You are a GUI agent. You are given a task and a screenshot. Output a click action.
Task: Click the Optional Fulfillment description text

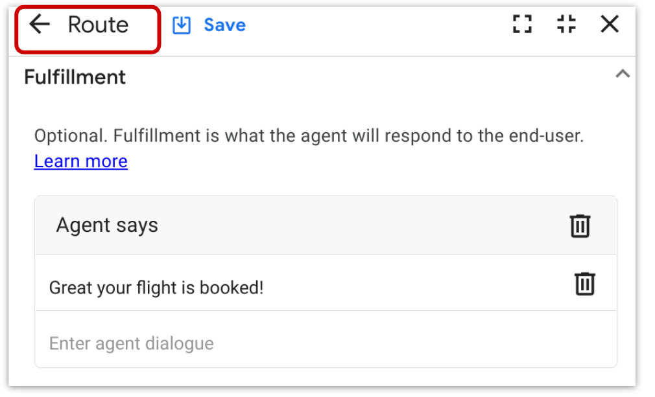(x=309, y=136)
